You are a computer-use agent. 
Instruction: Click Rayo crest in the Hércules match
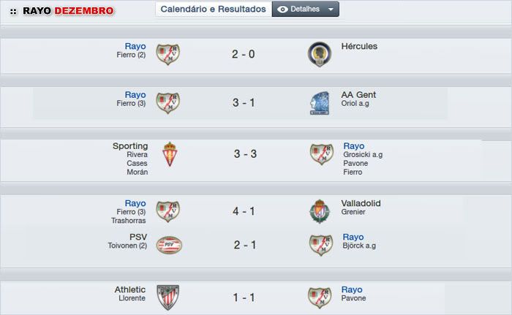coord(168,54)
